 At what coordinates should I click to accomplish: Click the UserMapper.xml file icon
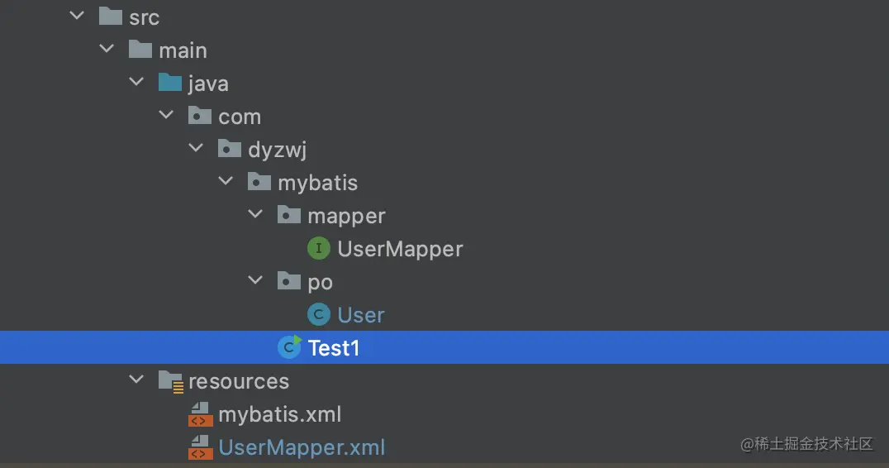coord(200,447)
